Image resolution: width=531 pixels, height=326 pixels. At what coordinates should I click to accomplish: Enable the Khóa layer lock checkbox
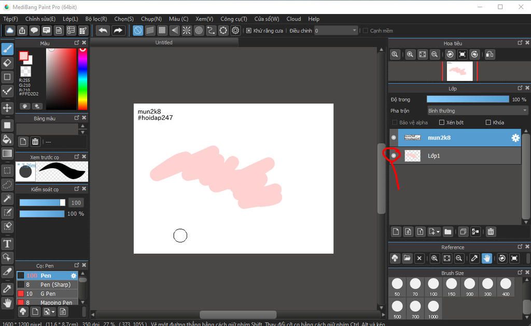coord(488,123)
